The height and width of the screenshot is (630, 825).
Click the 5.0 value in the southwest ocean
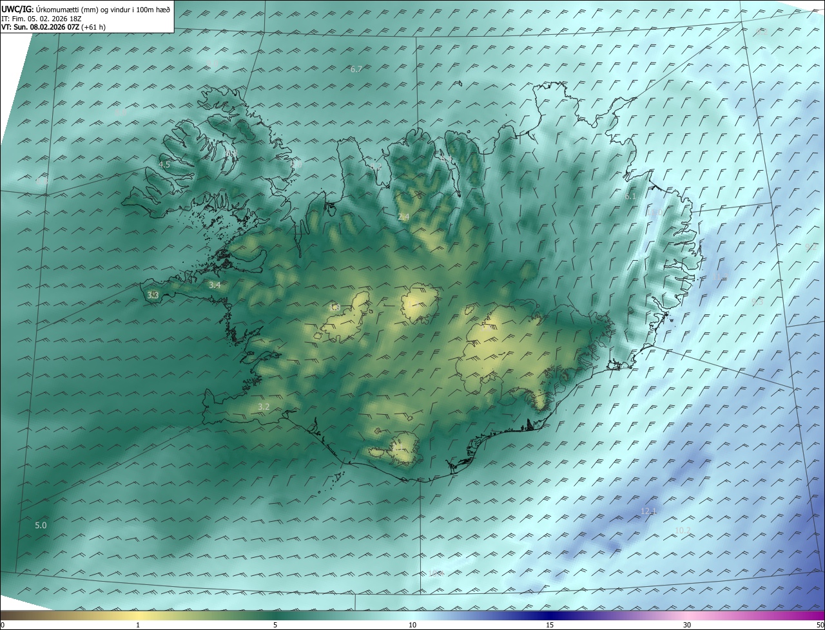coord(41,526)
